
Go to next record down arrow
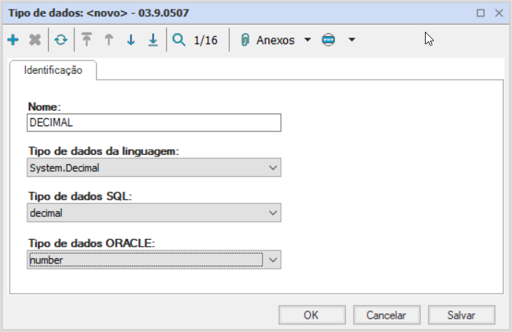(131, 40)
